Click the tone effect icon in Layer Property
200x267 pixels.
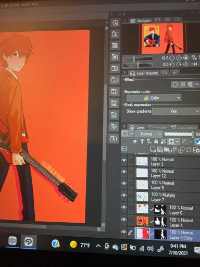[183, 84]
